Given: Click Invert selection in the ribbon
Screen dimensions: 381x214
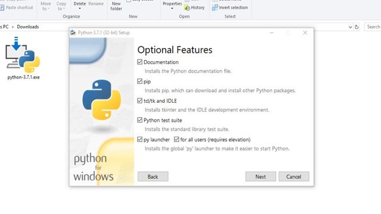Looking at the screenshot, I should [x=230, y=8].
